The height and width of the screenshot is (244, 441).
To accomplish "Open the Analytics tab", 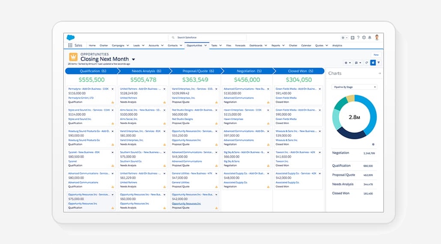I will pyautogui.click(x=337, y=45).
